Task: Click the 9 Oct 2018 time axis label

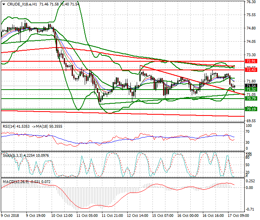Action: [x=10, y=216]
